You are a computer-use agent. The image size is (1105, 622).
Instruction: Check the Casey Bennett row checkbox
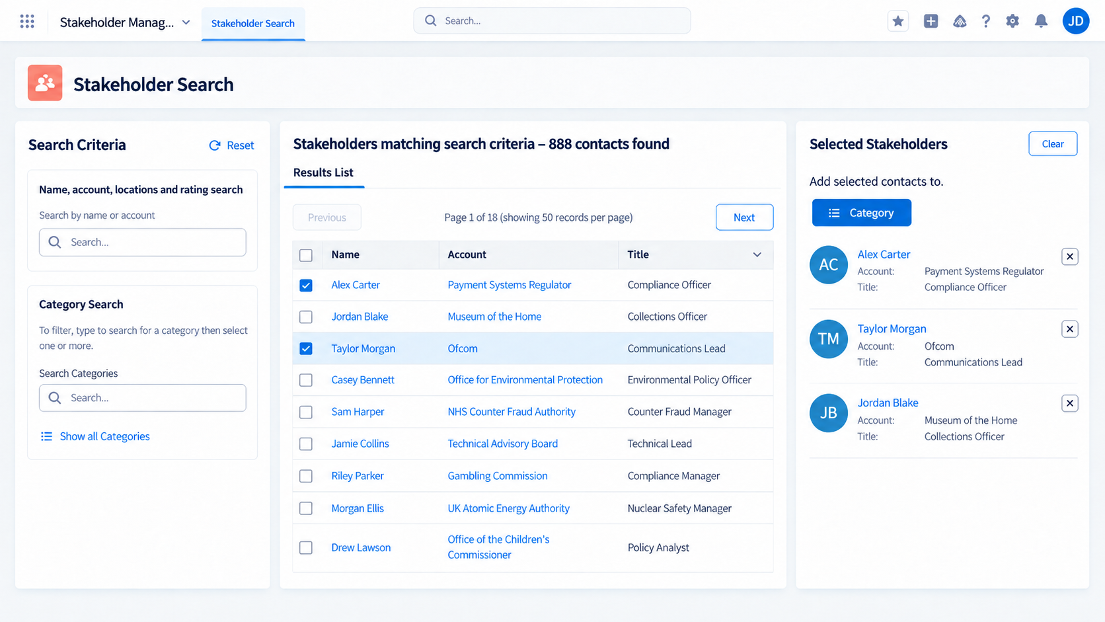pos(306,380)
